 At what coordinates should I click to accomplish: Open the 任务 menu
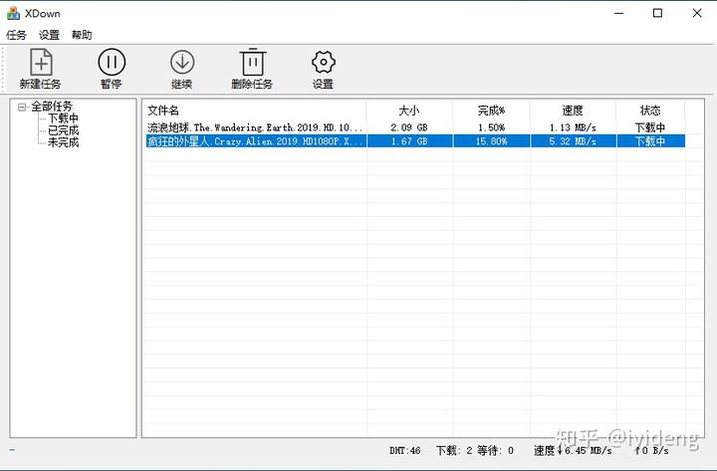[x=16, y=35]
